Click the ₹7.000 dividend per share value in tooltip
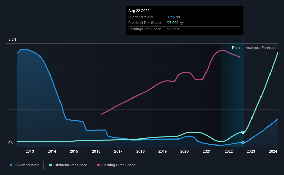 tap(173, 23)
